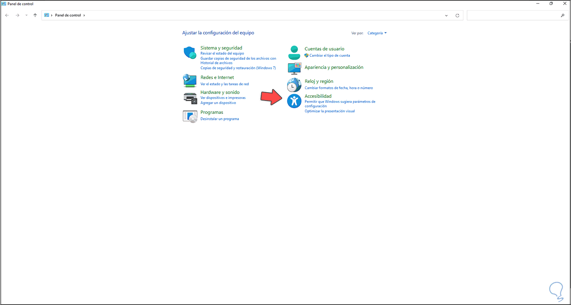571x305 pixels.
Task: Expand the chevron after Panel de control breadcrumb
Action: 84,15
